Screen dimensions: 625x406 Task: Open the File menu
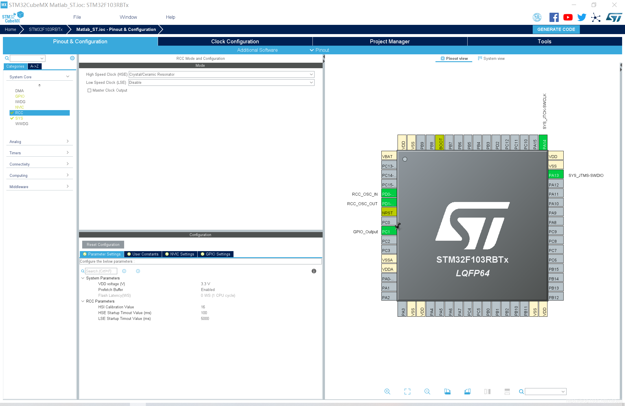coord(77,17)
